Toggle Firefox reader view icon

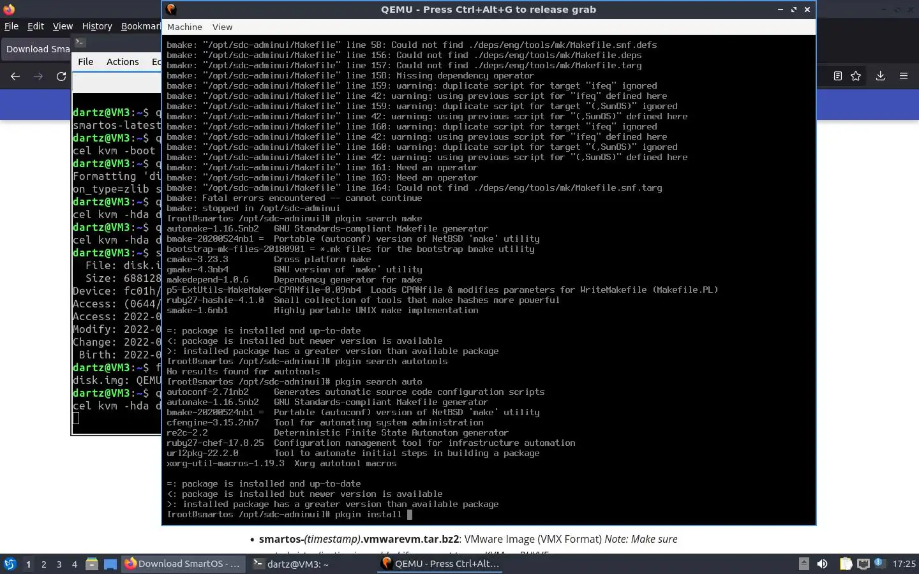coord(838,76)
